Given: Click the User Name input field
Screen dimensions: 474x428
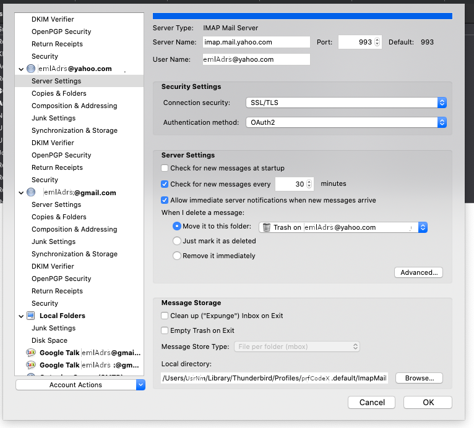Looking at the screenshot, I should tap(256, 59).
